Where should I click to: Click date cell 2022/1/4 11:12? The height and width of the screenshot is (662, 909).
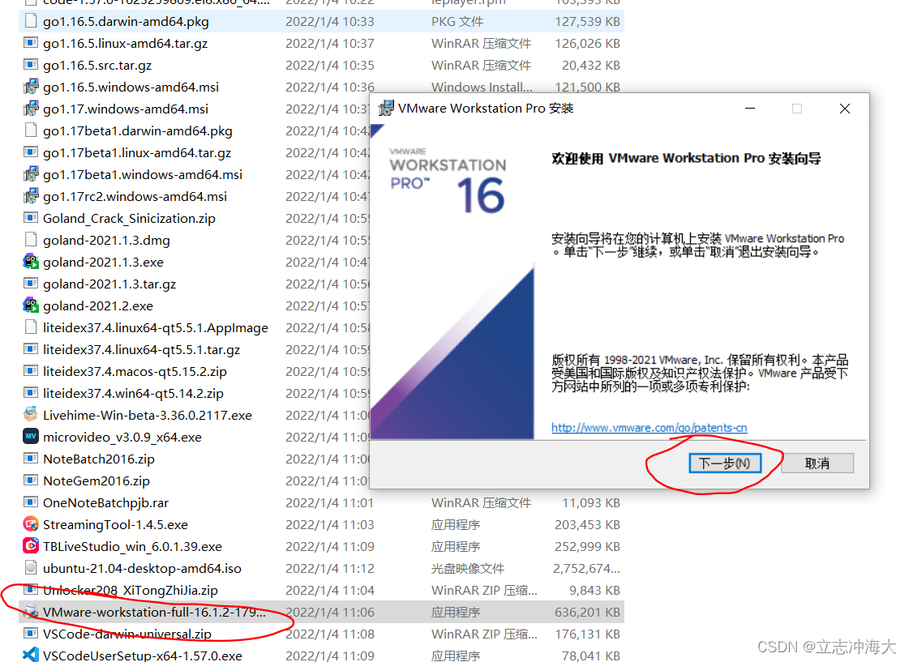click(x=330, y=568)
